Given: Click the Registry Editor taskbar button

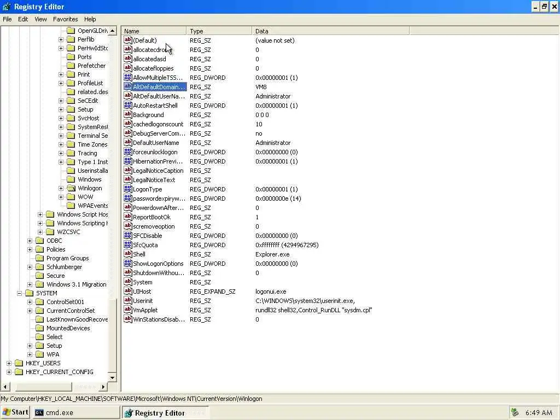Looking at the screenshot, I should coord(165,413).
